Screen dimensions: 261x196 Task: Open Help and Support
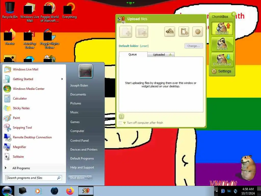[x=82, y=167]
